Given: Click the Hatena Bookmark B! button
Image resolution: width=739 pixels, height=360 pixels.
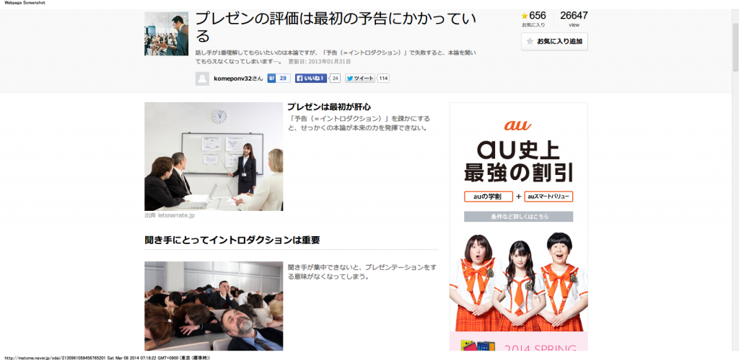Looking at the screenshot, I should click(272, 78).
